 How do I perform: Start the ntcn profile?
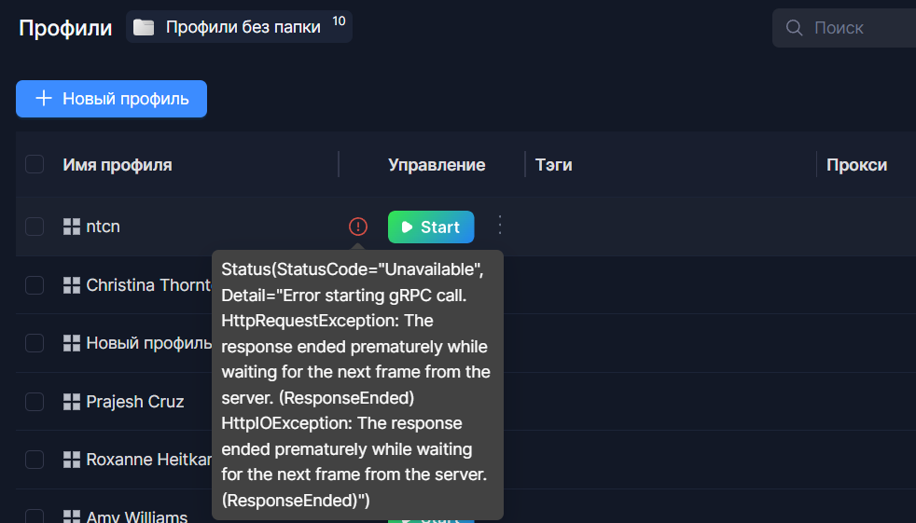coord(430,227)
